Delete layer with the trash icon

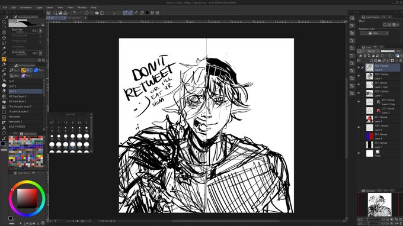pos(401,60)
